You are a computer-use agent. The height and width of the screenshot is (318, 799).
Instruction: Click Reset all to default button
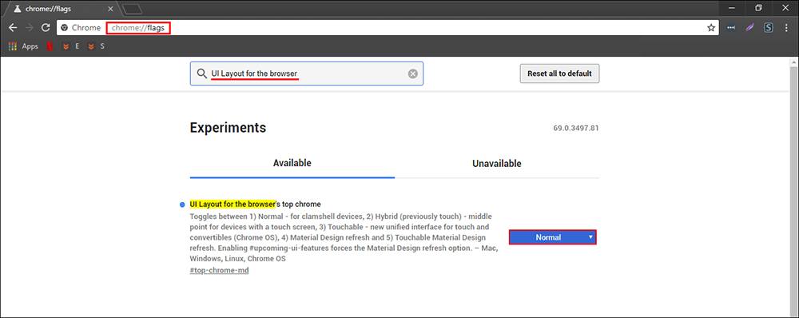pyautogui.click(x=559, y=74)
